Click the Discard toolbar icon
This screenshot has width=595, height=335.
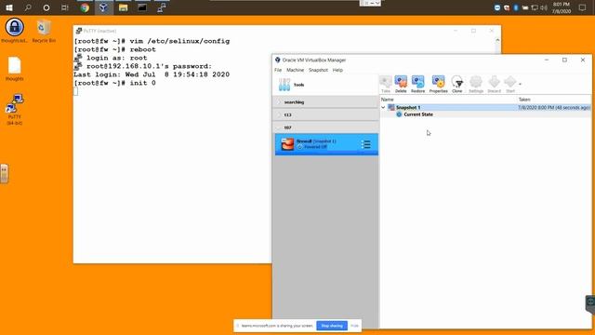(x=494, y=84)
